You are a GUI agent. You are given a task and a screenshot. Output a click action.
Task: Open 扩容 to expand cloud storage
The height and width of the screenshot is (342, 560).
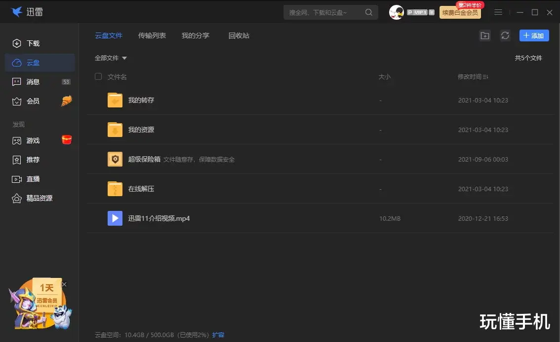[x=218, y=334]
